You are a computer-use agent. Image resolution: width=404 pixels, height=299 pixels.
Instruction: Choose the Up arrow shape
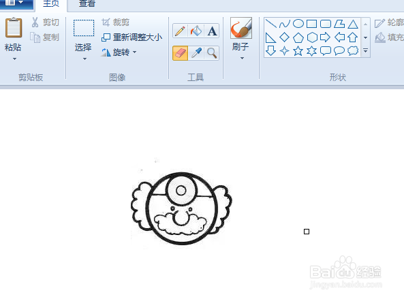click(353, 37)
